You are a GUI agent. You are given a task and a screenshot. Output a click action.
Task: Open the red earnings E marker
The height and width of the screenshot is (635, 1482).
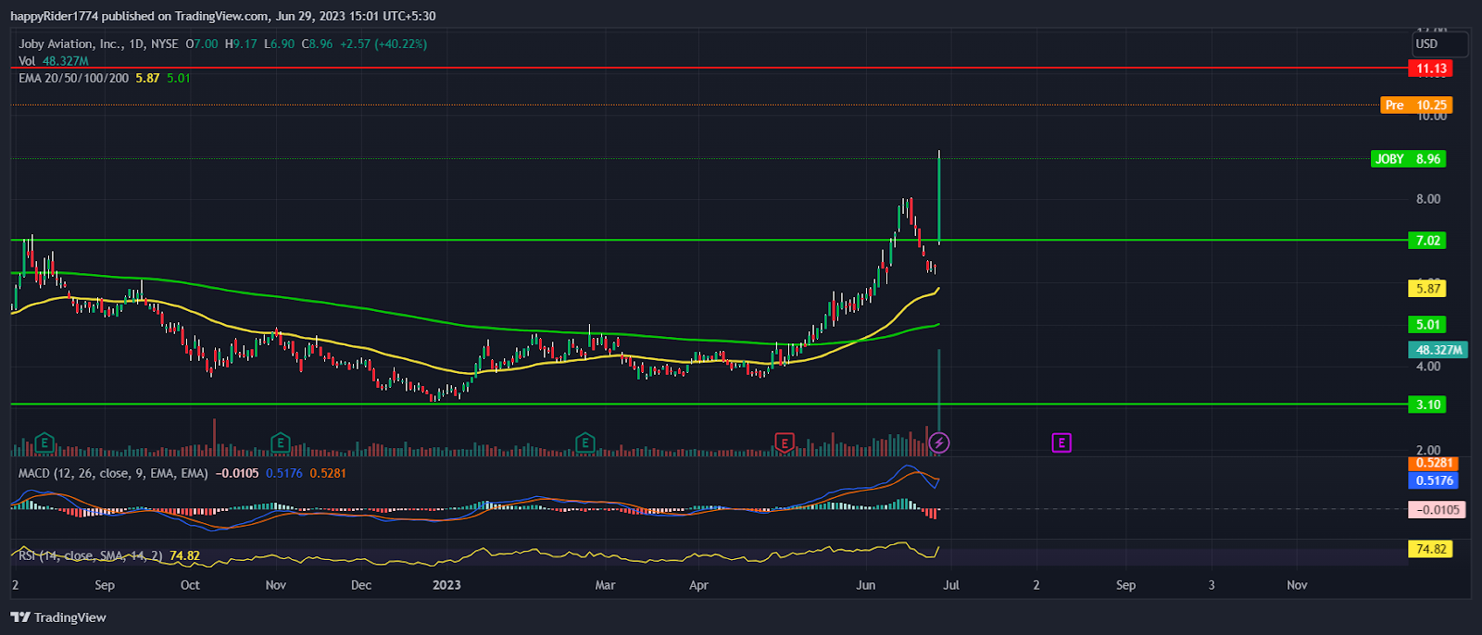pos(785,442)
